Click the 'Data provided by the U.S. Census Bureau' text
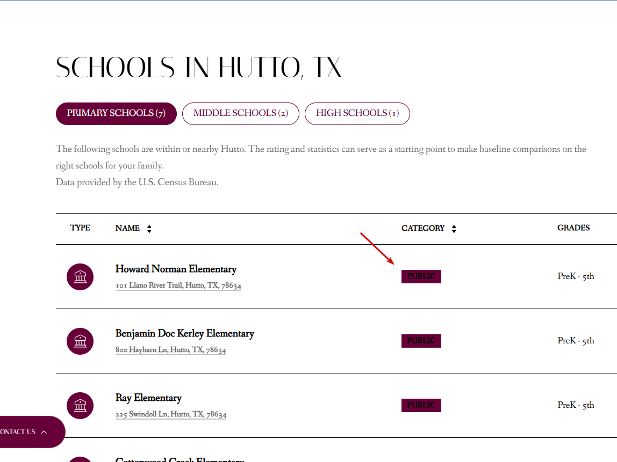 click(x=137, y=182)
